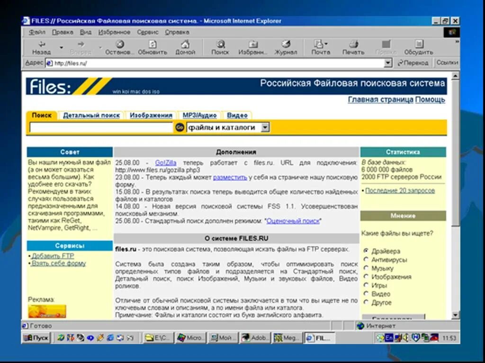Open the Избранное menu
485x363 pixels.
point(114,32)
